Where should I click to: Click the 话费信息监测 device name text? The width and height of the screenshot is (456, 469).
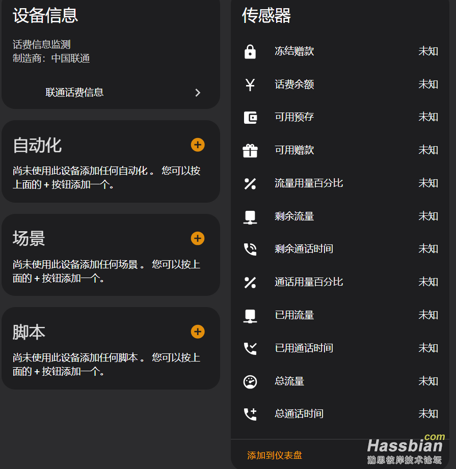[x=42, y=45]
